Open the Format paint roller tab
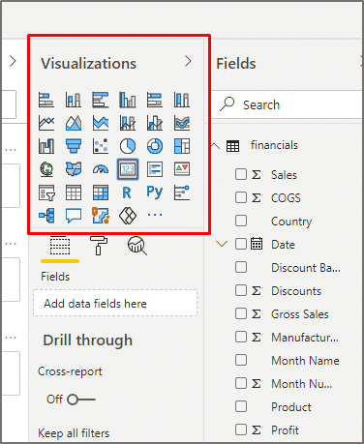364x444 pixels. (x=99, y=246)
